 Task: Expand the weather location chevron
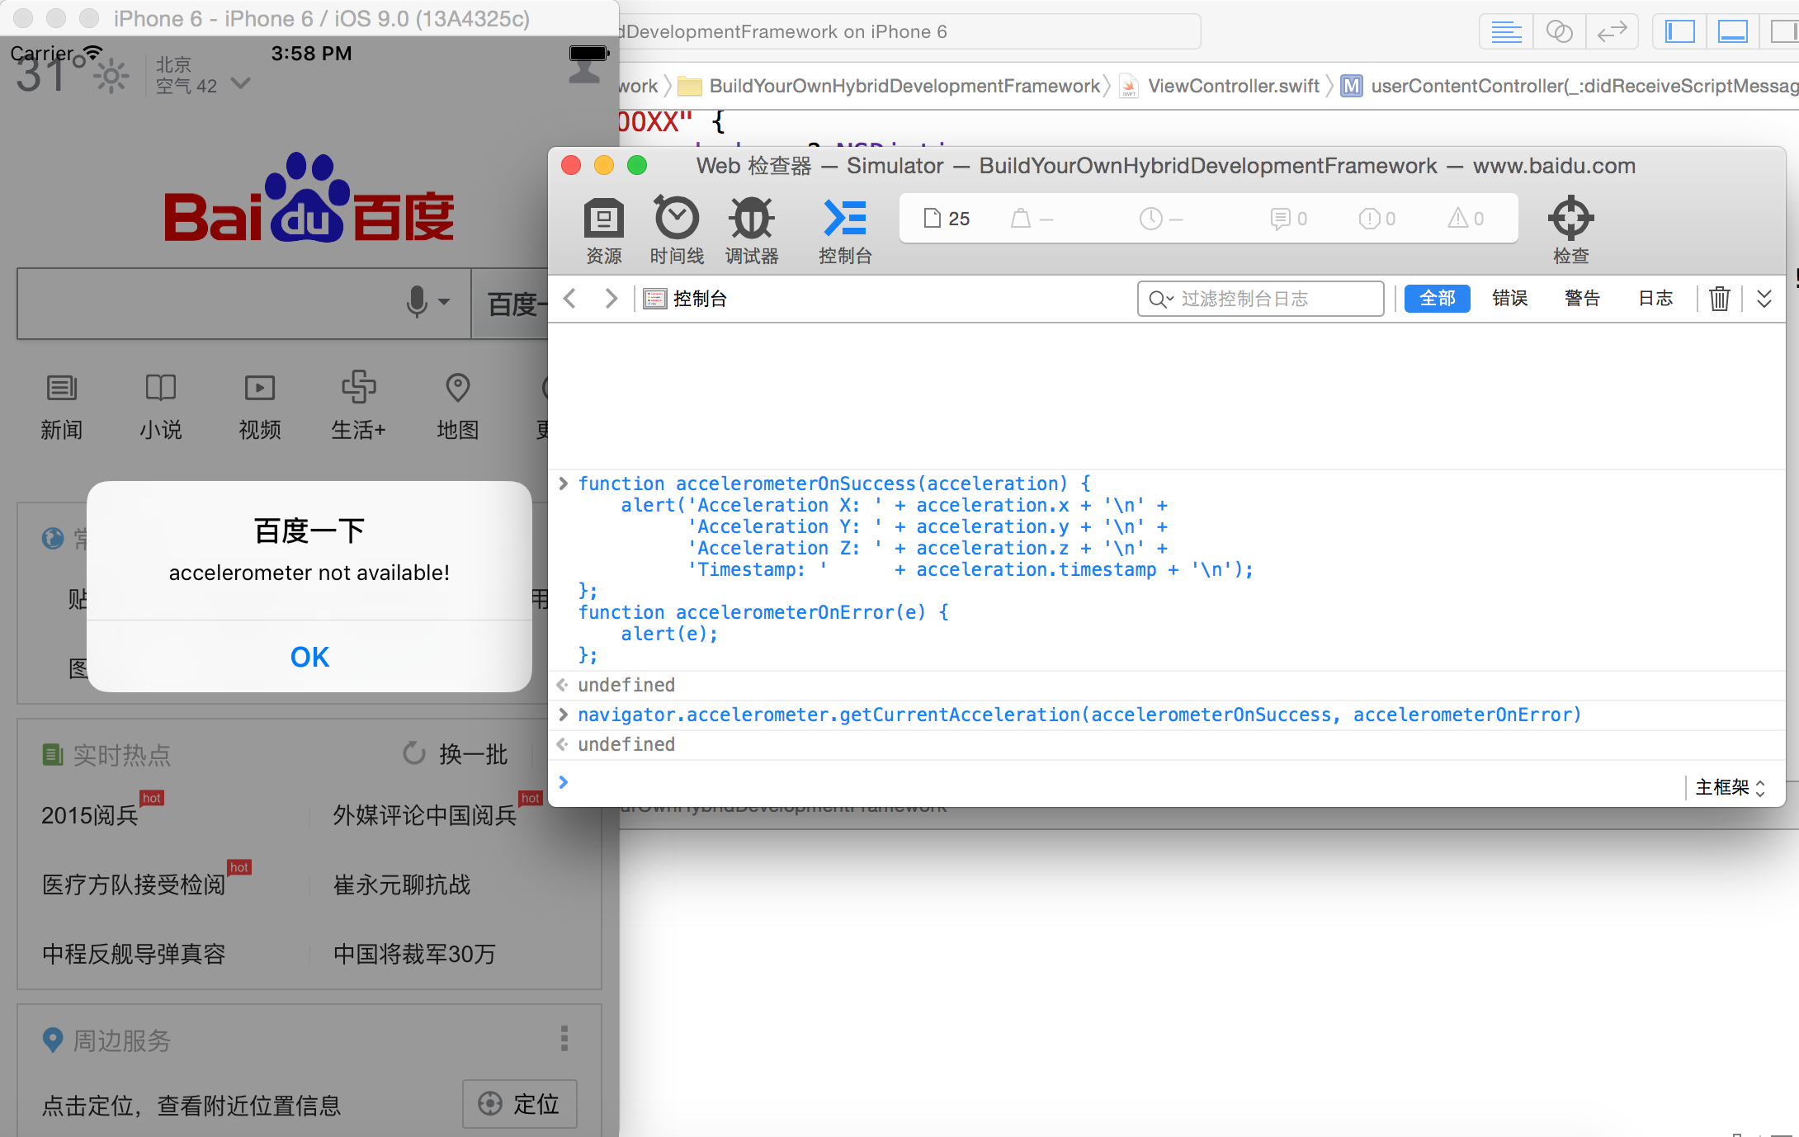click(240, 83)
